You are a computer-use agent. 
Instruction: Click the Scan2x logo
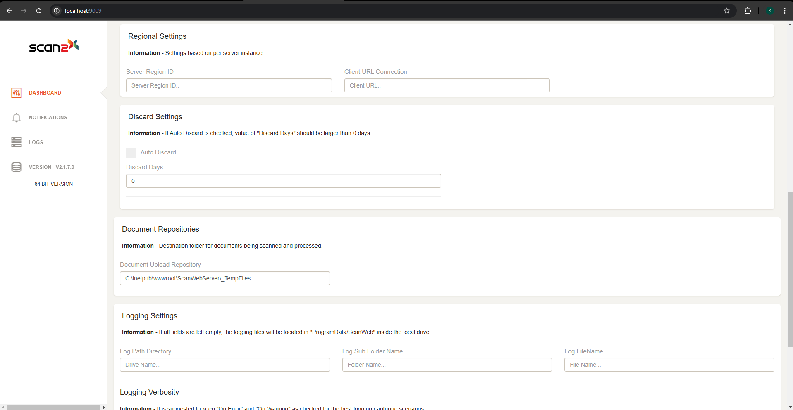[x=54, y=46]
